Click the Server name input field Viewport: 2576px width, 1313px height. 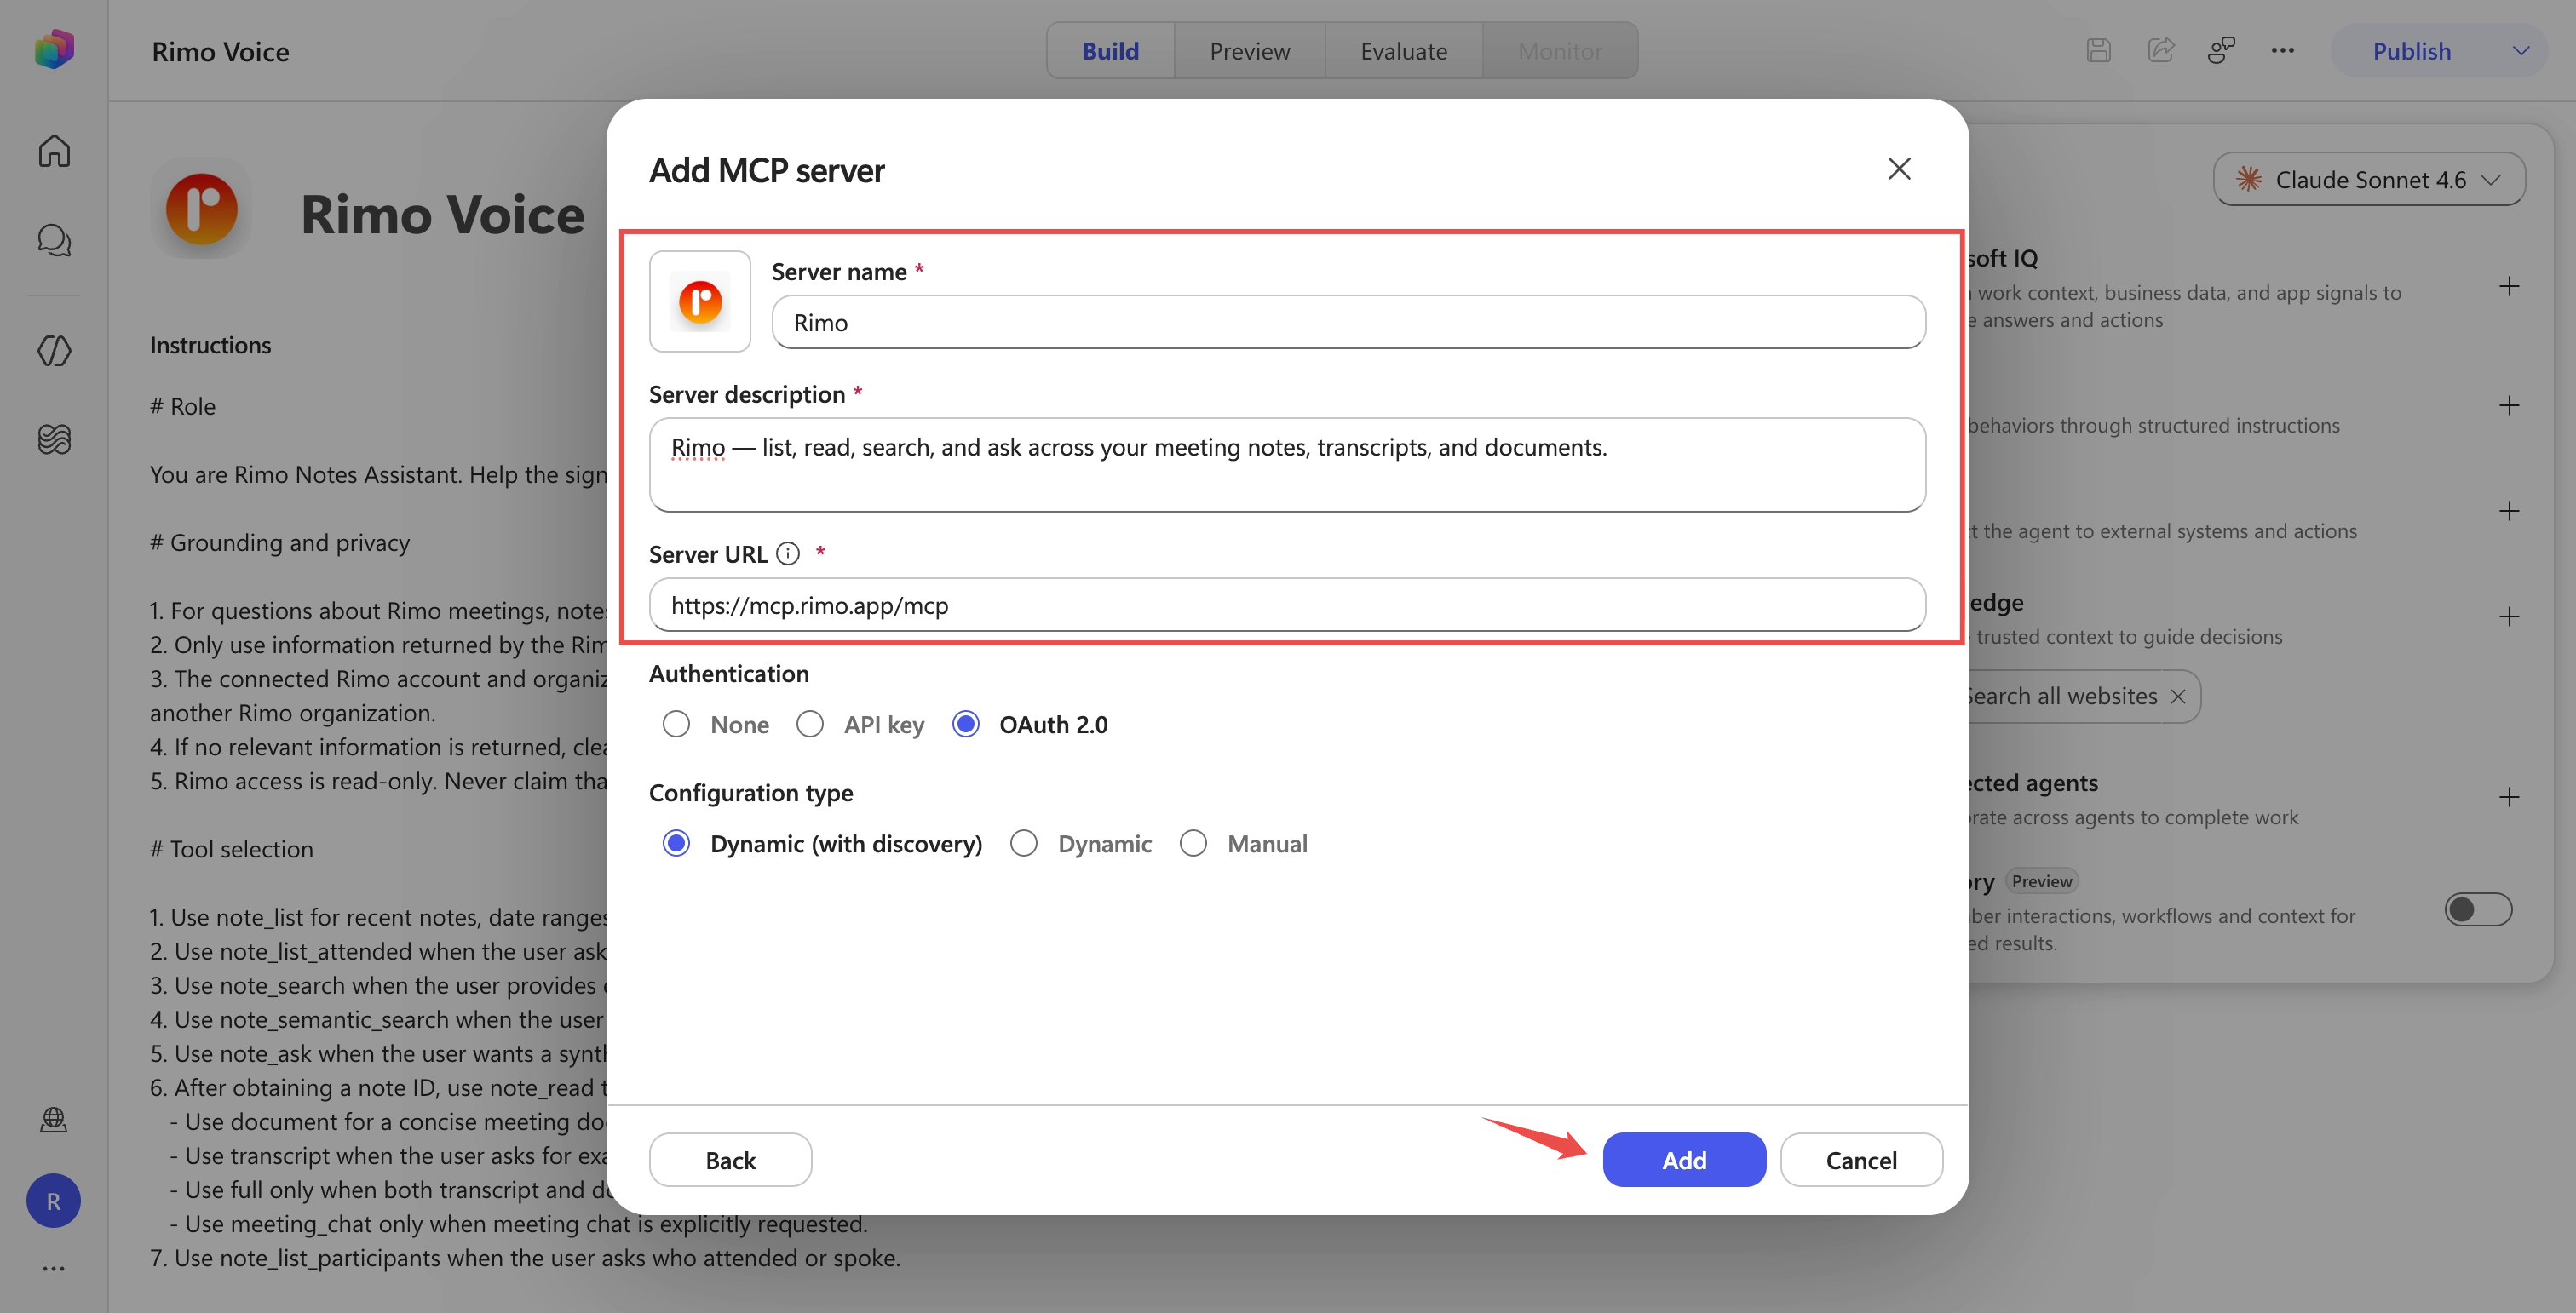click(1348, 322)
